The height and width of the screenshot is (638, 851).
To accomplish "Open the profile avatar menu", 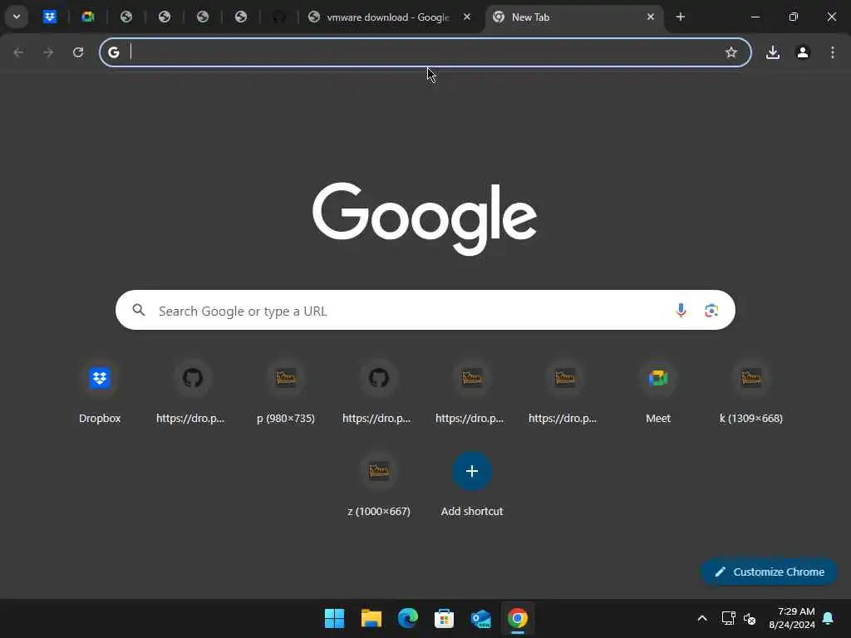I will (x=803, y=52).
